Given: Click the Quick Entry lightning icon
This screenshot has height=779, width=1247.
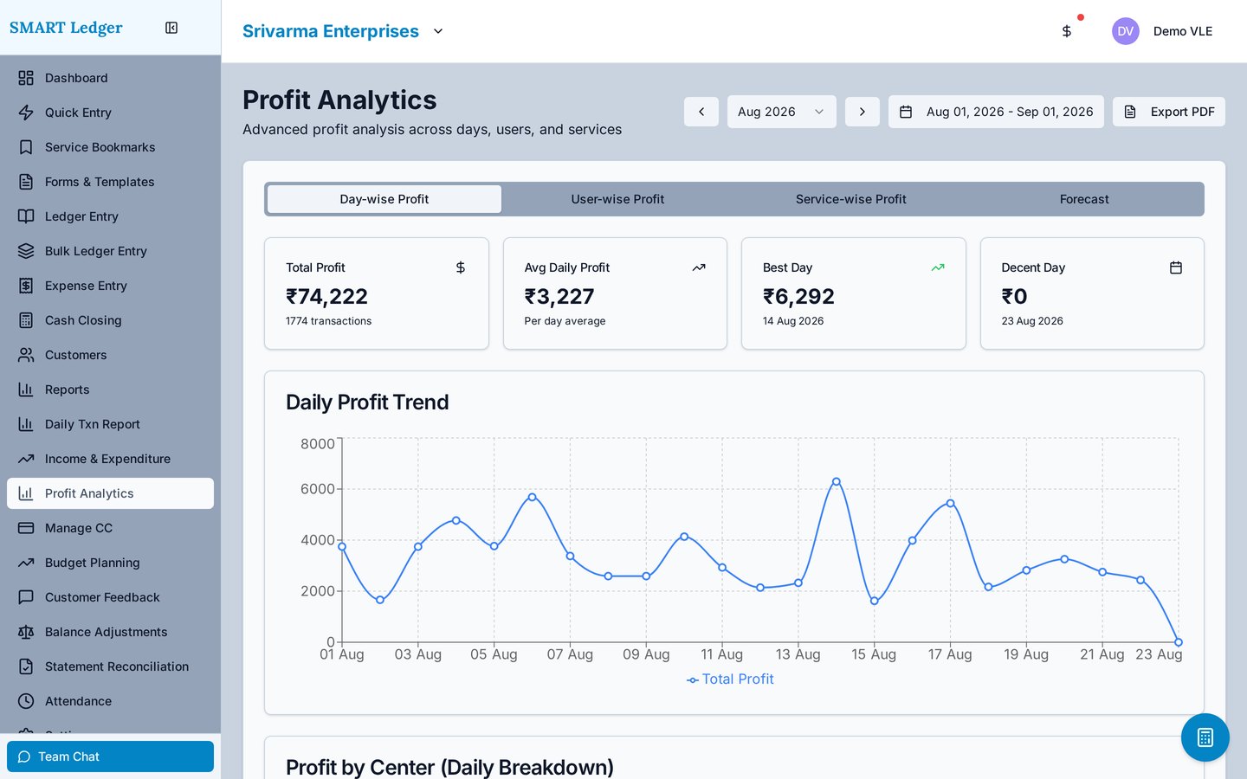Looking at the screenshot, I should point(26,113).
